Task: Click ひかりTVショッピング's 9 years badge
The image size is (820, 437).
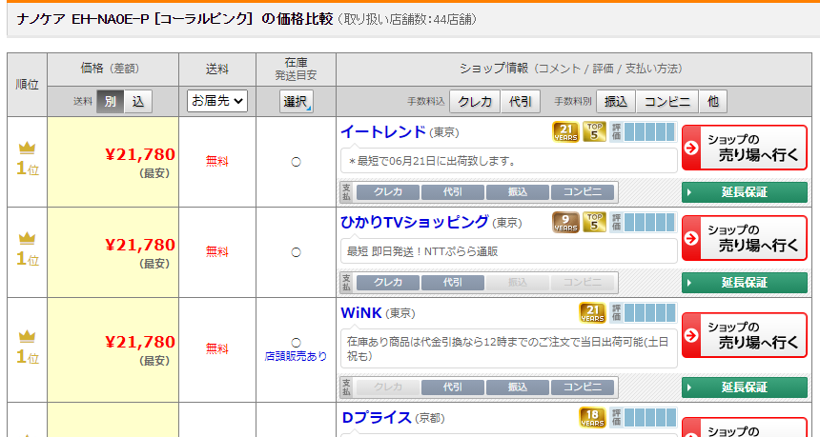Action: pyautogui.click(x=565, y=222)
